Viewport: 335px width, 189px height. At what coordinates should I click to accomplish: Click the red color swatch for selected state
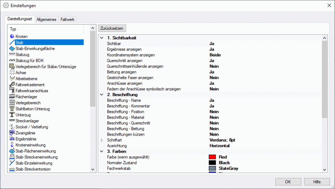click(212, 157)
